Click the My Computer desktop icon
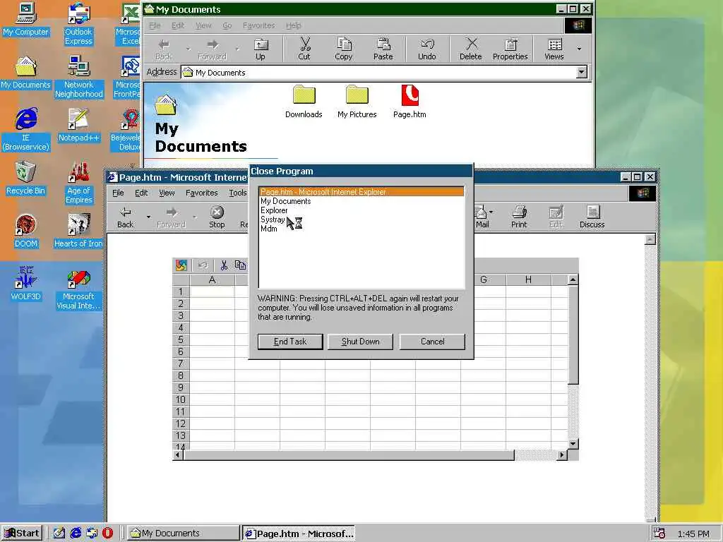Screen dimensions: 723x542 click(25, 19)
